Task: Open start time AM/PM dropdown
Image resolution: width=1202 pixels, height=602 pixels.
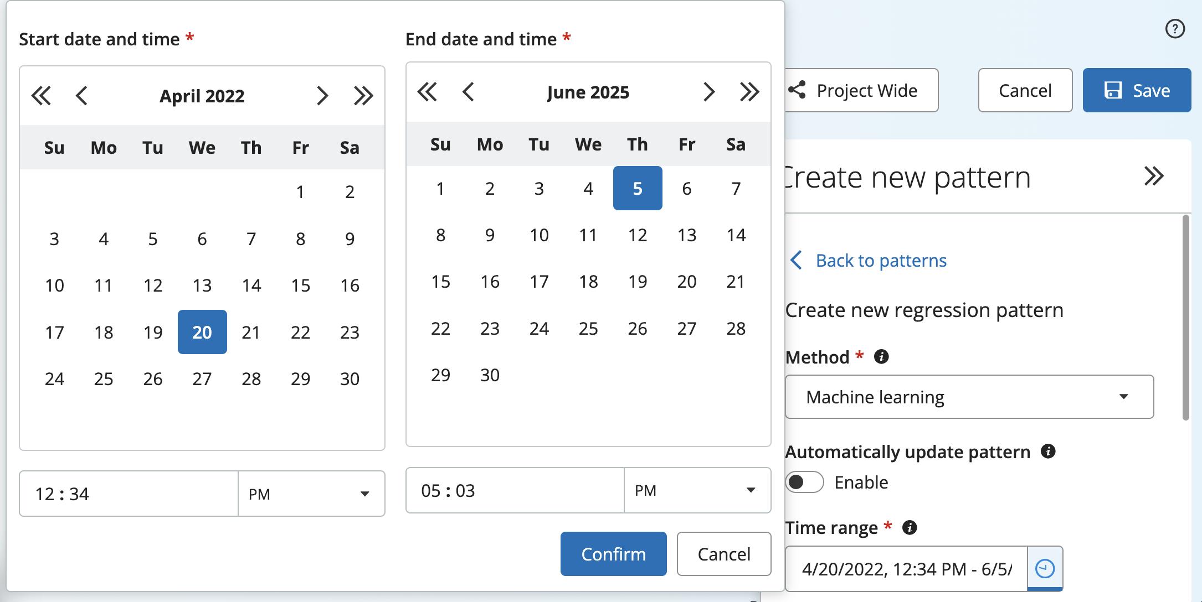Action: [x=311, y=494]
